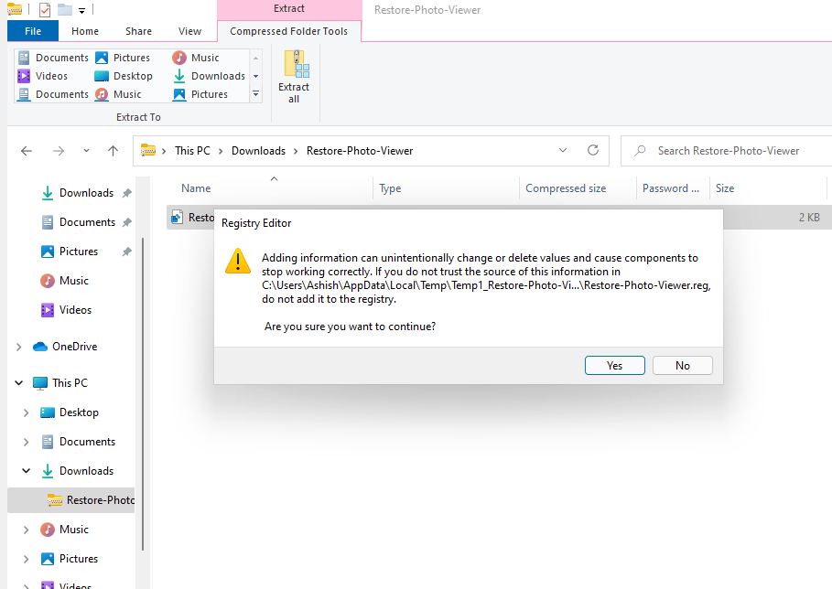This screenshot has width=832, height=589.
Task: Unpin Downloads using its pin icon
Action: point(127,193)
